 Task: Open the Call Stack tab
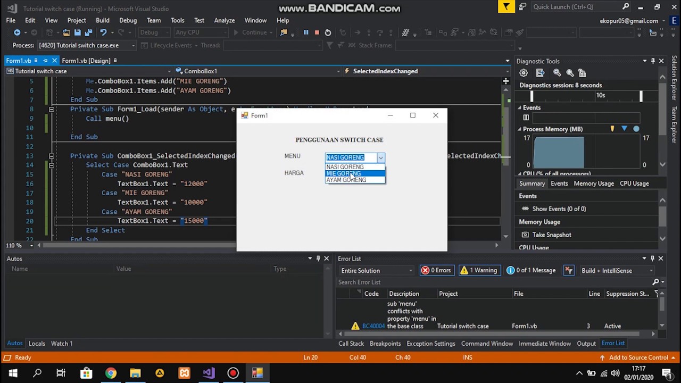coord(351,343)
